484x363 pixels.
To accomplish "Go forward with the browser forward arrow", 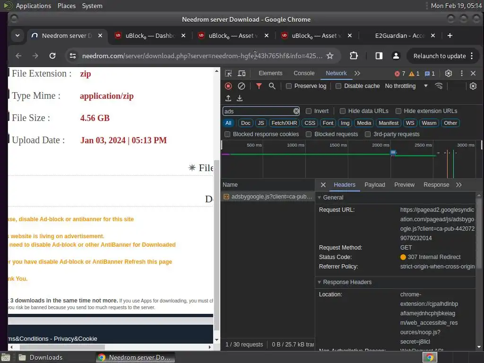I will (35, 56).
